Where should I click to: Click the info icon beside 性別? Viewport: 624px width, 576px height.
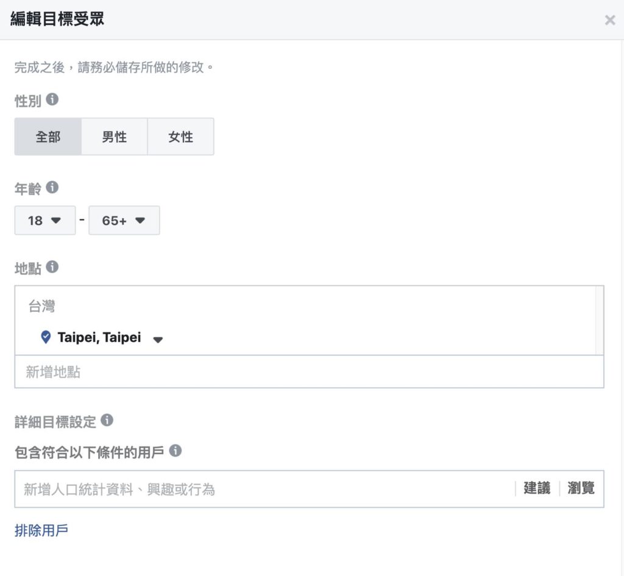(x=52, y=99)
